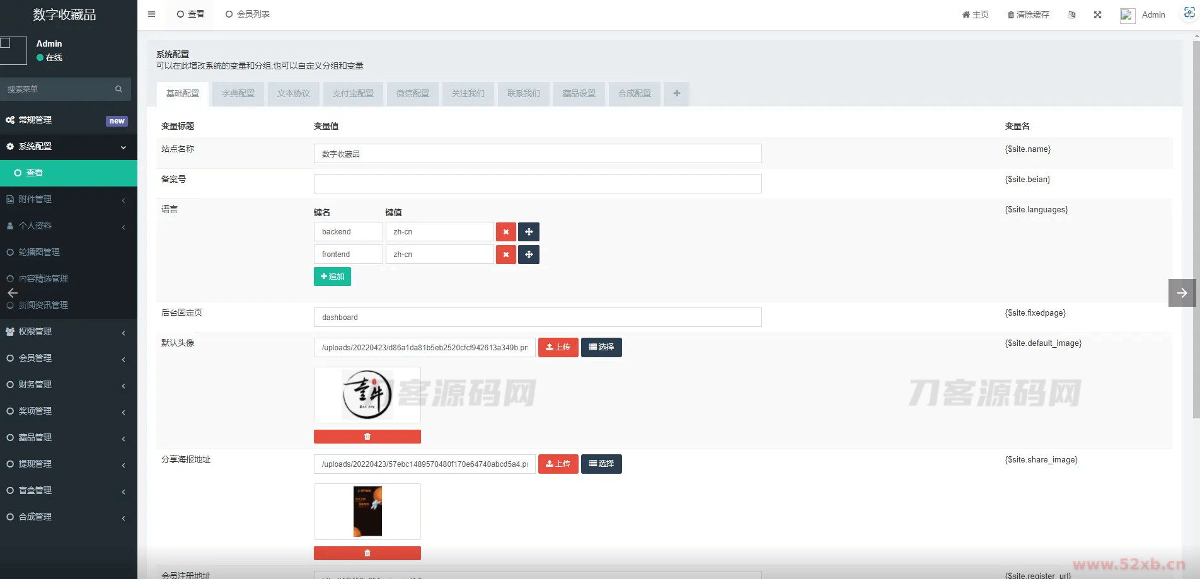Click the right arrow overlay button
This screenshot has height=579, width=1200.
(1182, 293)
